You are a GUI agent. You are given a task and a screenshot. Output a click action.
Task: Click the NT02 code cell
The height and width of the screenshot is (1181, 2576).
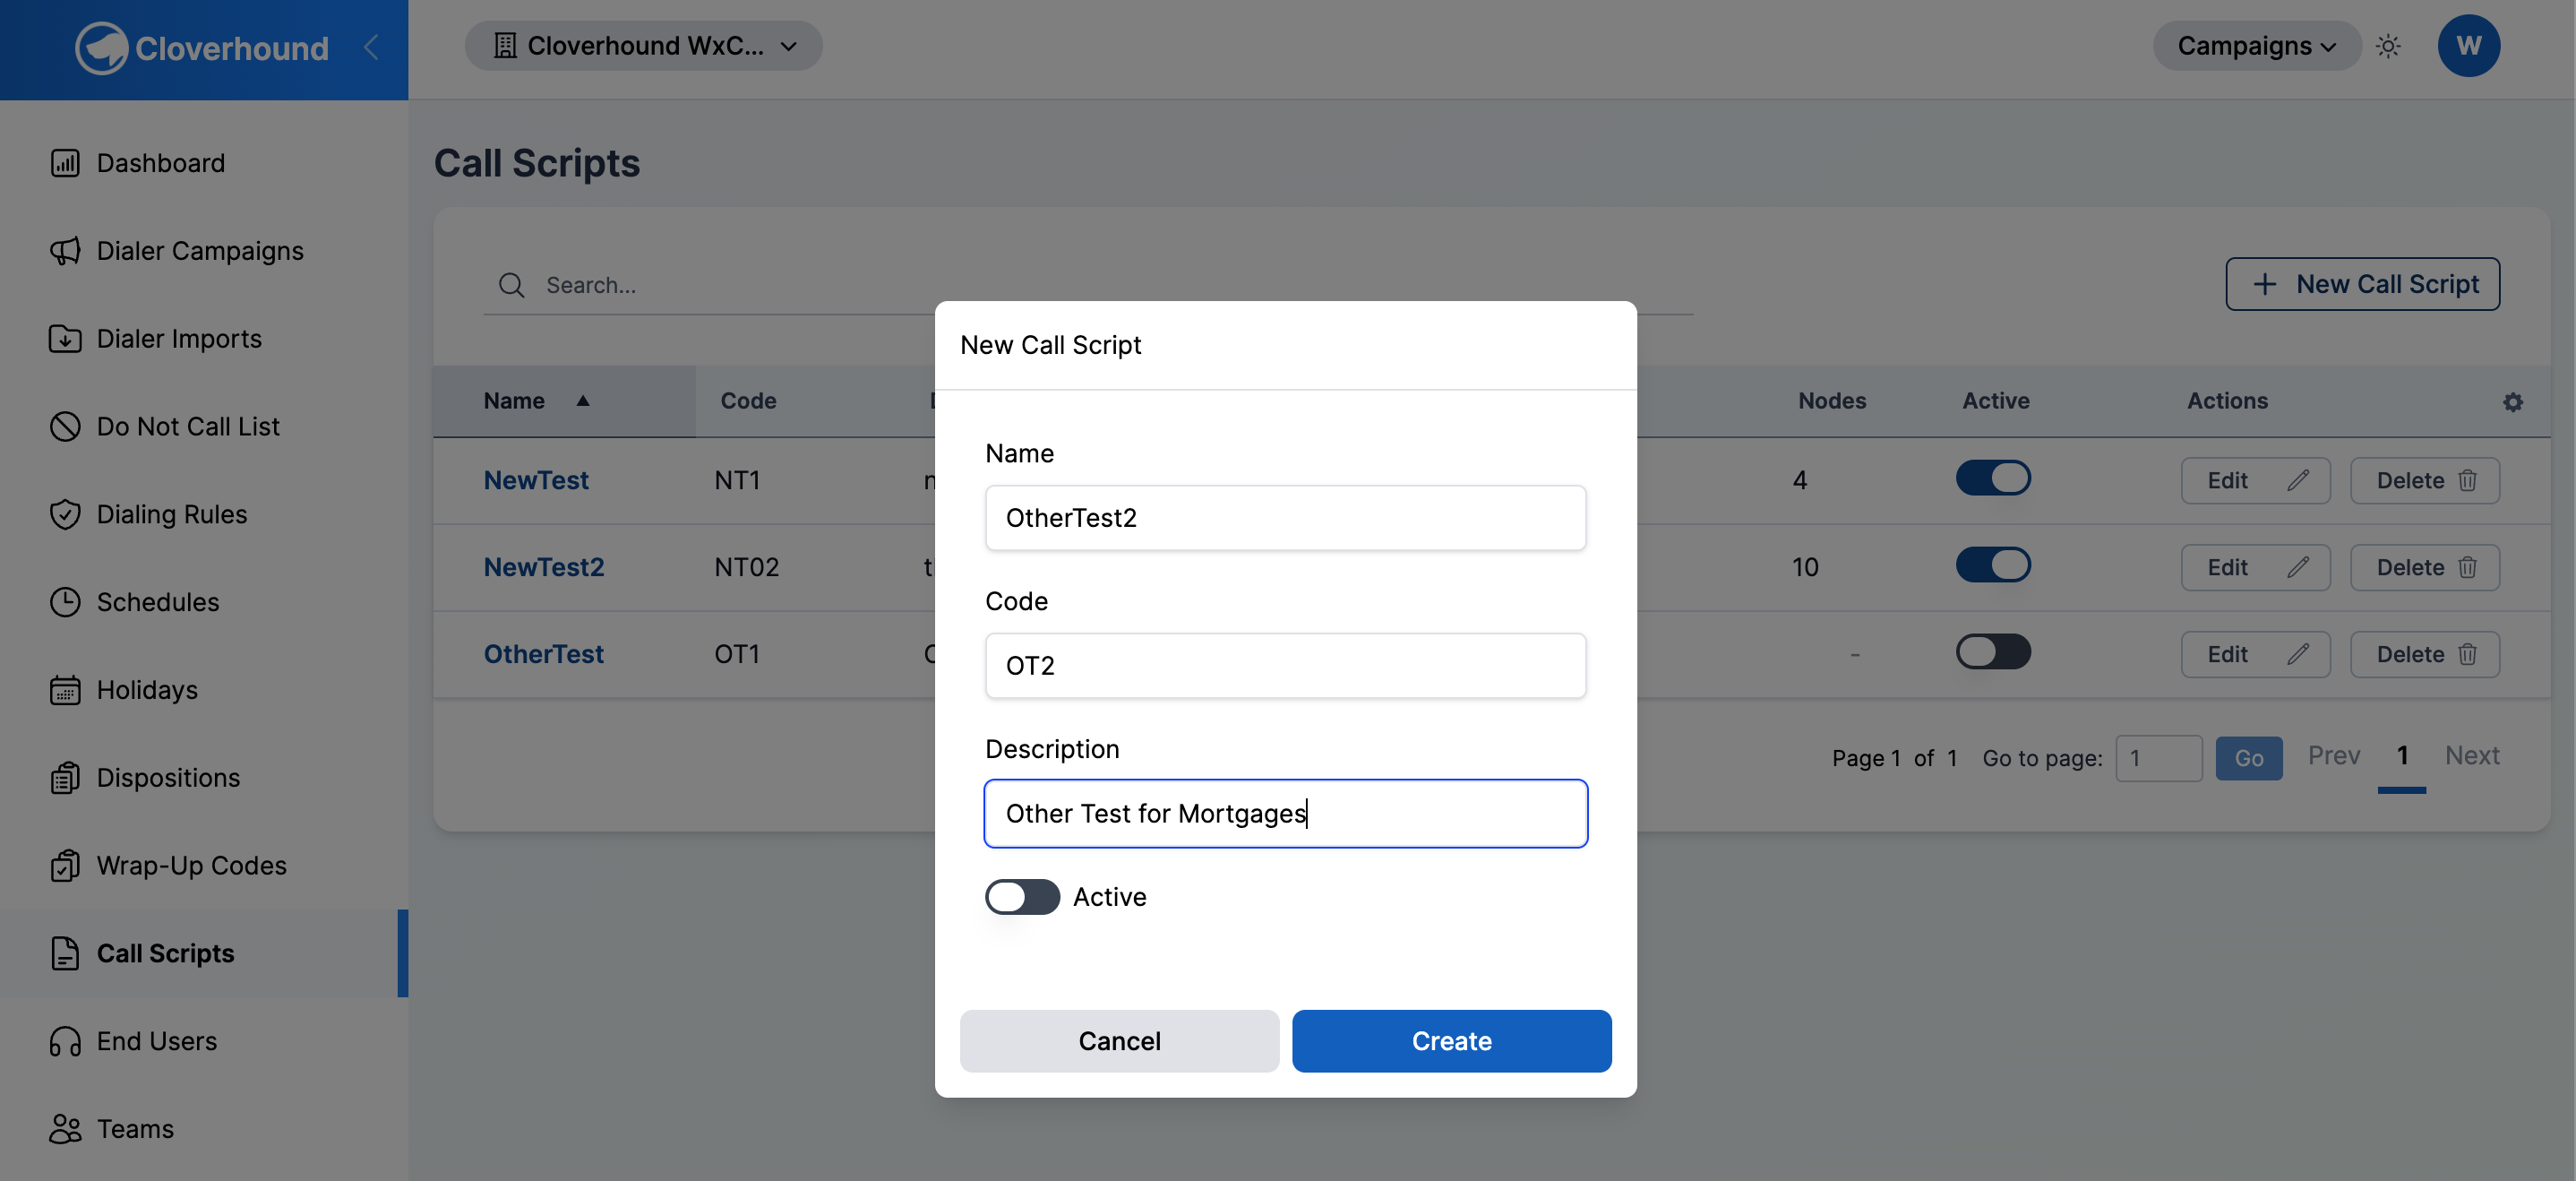tap(746, 567)
